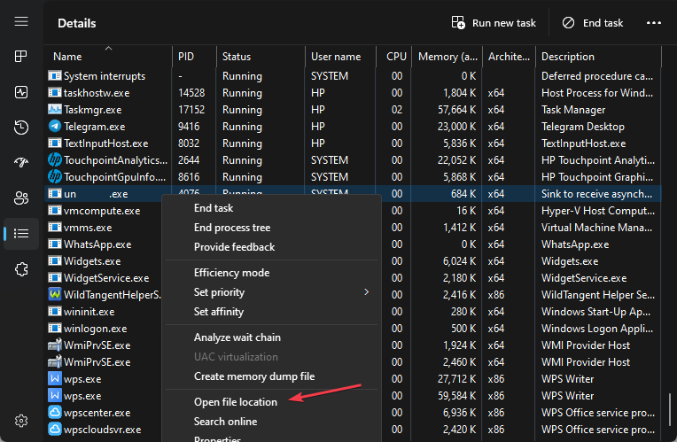677x442 pixels.
Task: Select the vmcompute.exe process name
Action: [102, 211]
